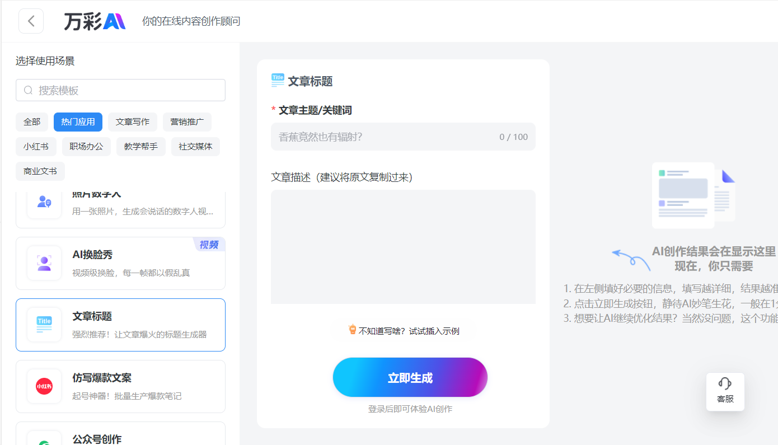Click 你的在线内容创作顾问 tagline

point(191,21)
